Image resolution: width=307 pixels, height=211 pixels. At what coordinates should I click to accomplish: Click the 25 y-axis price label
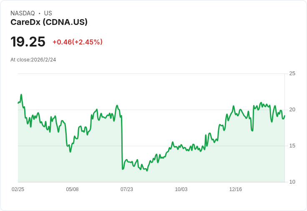point(292,74)
